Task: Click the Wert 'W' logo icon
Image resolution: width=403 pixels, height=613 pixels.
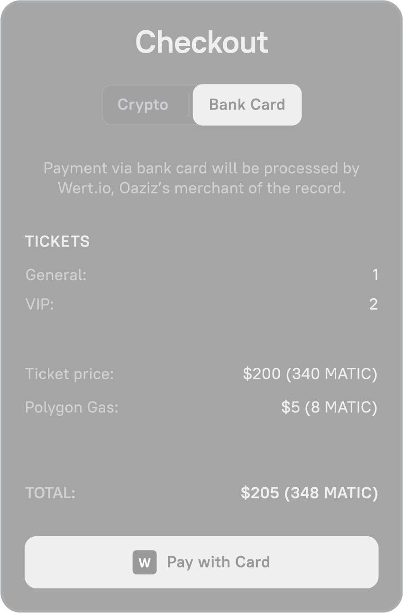Action: pos(145,562)
